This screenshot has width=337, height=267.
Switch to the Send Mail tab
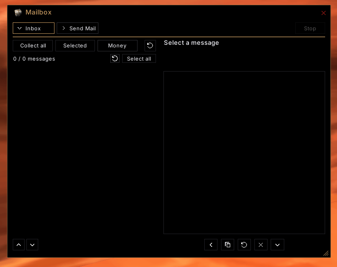point(78,28)
